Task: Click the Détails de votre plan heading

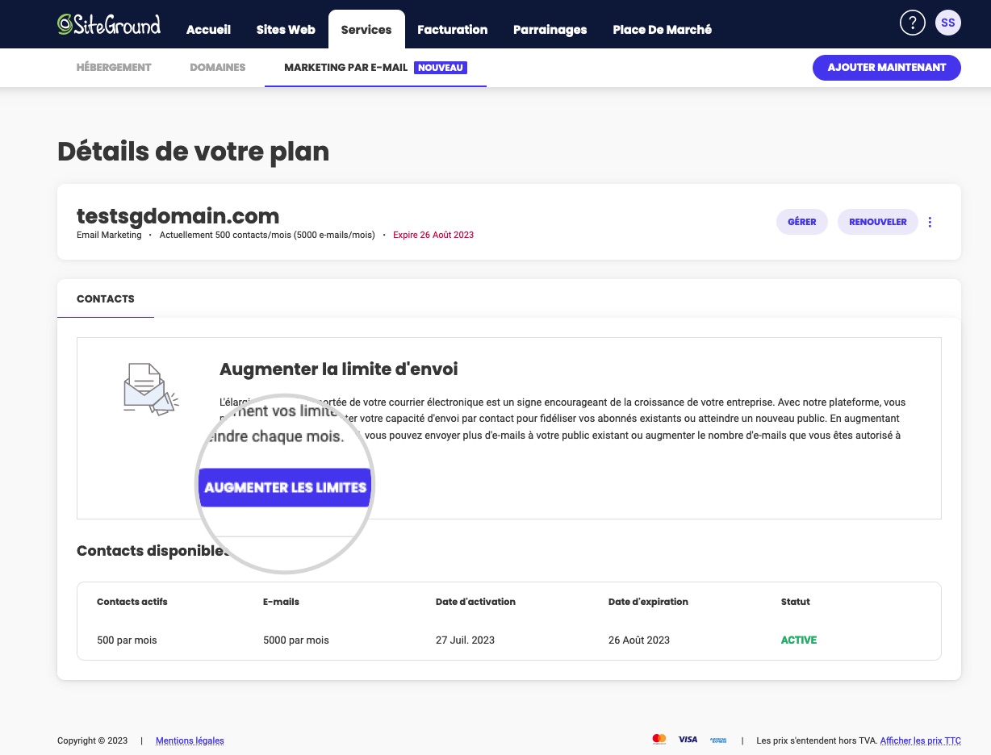Action: click(193, 152)
